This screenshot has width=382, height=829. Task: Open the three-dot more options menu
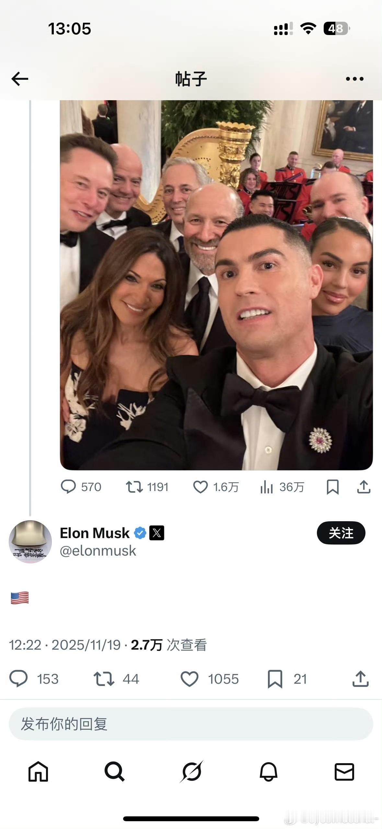click(354, 79)
